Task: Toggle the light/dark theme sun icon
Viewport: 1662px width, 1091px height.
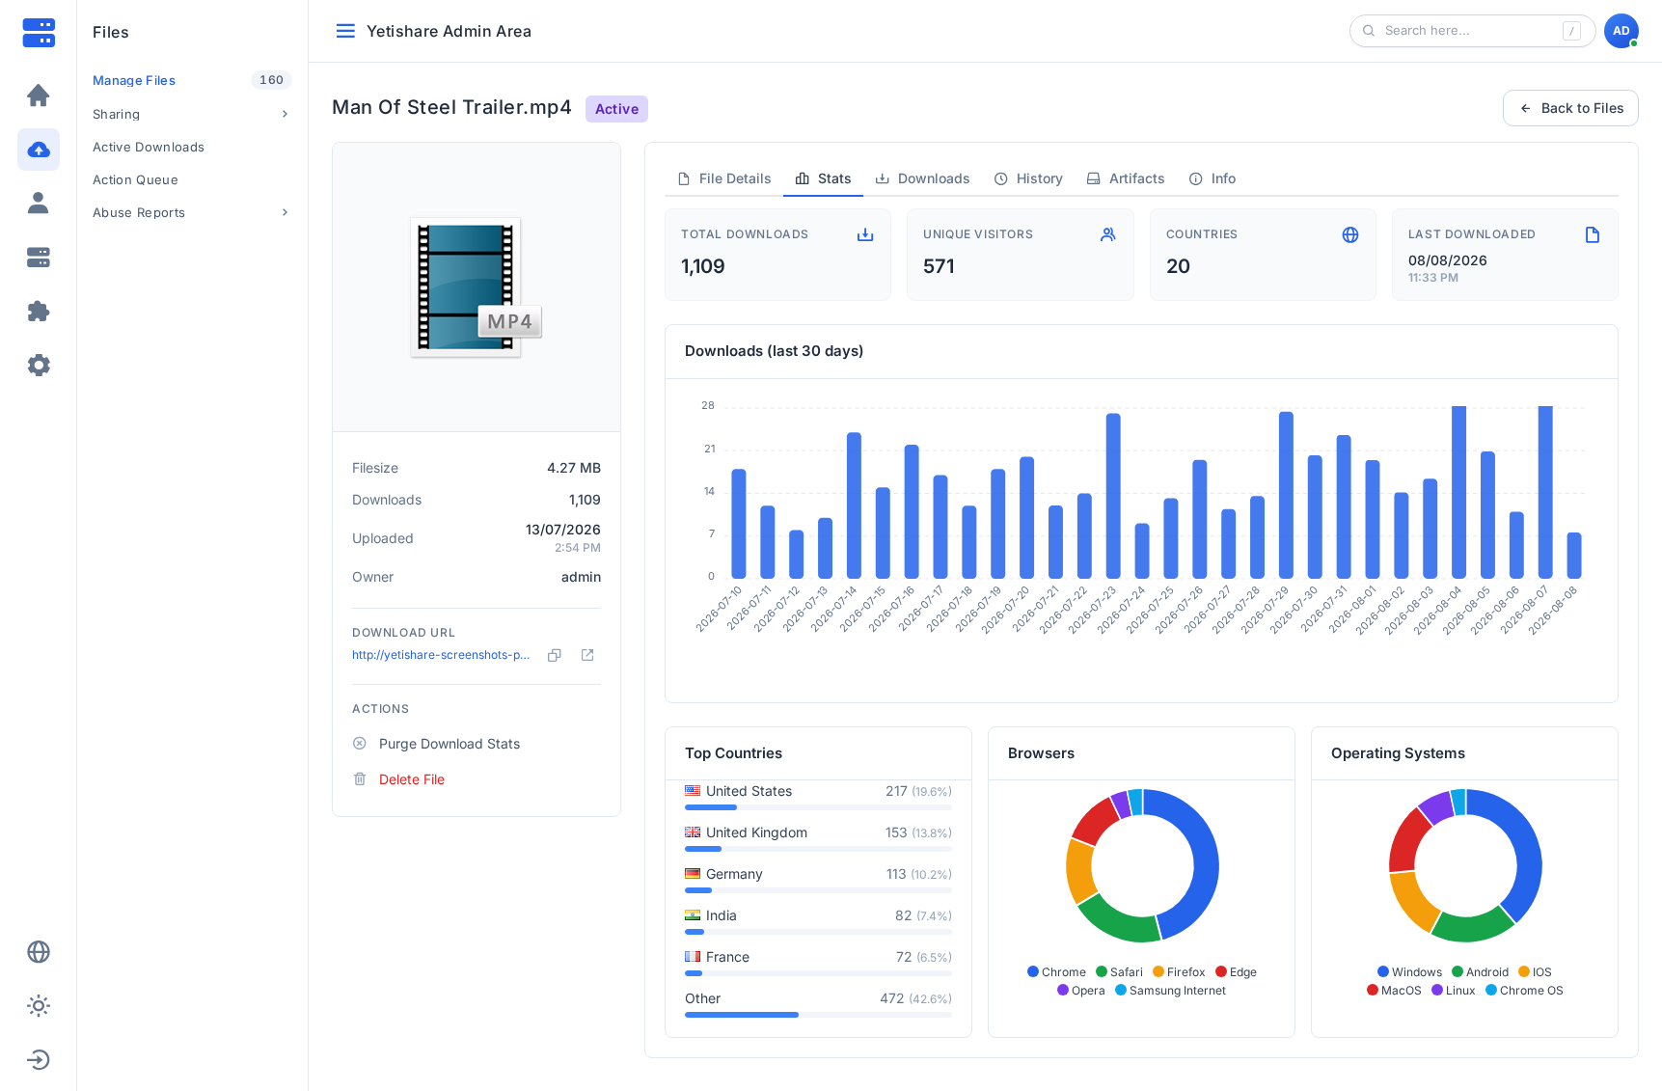Action: coord(39,1006)
